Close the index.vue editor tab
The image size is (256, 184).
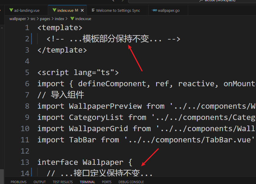tap(82, 10)
